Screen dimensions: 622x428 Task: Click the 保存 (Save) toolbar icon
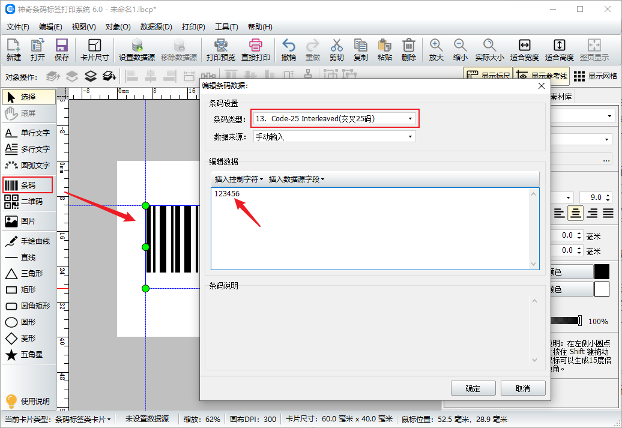click(61, 50)
